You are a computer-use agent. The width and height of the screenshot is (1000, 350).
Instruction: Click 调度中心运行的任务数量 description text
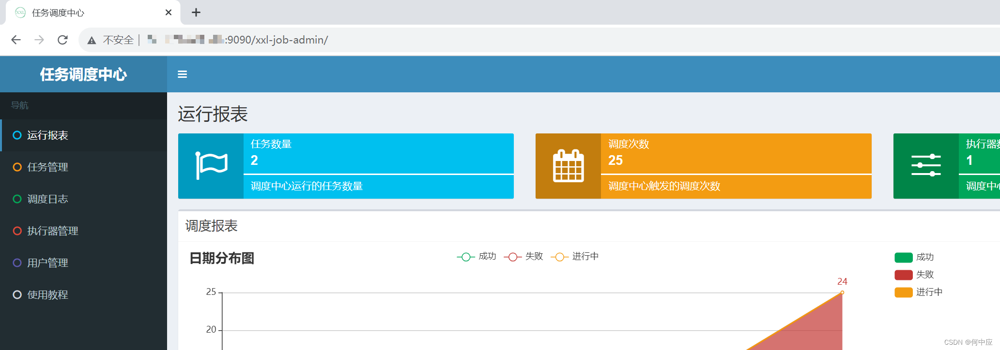click(307, 186)
